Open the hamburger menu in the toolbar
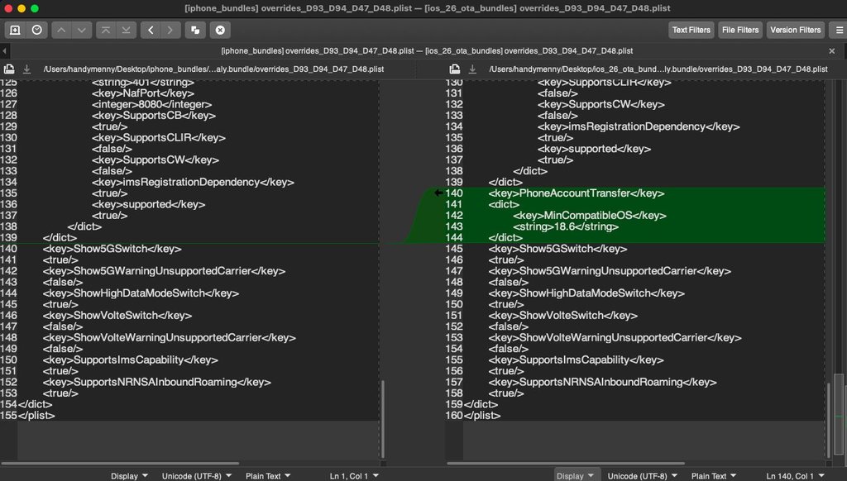 [838, 30]
